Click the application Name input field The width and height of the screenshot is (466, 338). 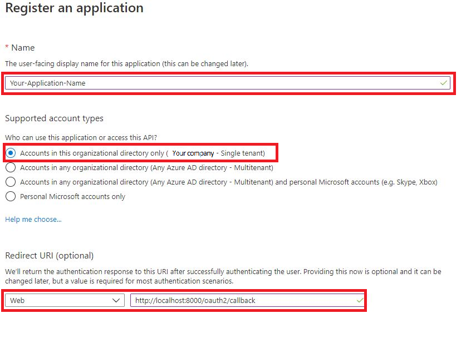coord(227,83)
